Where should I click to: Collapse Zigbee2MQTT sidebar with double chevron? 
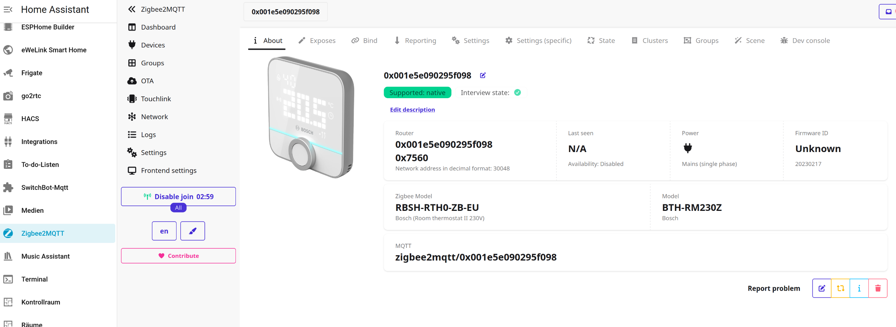[x=132, y=9]
